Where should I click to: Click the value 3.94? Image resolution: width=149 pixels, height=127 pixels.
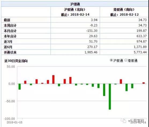[94, 20]
